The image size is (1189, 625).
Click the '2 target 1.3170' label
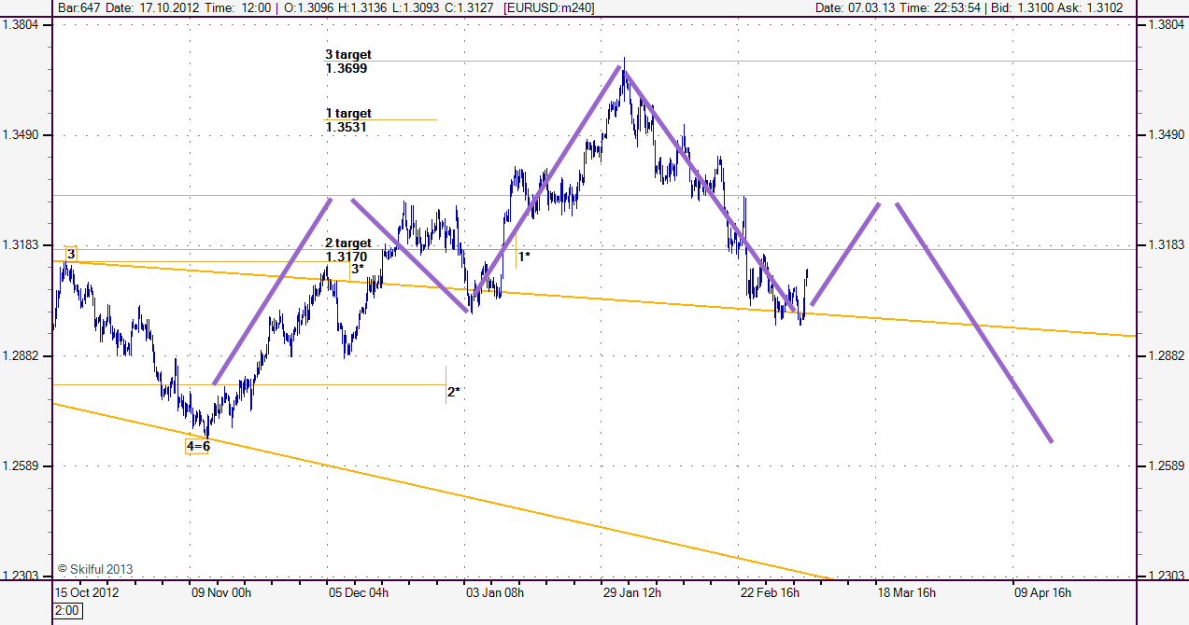pyautogui.click(x=347, y=250)
